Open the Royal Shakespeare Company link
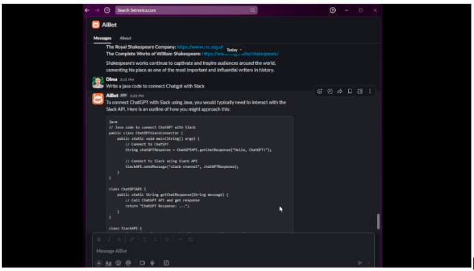Image resolution: width=474 pixels, height=271 pixels. (200, 47)
